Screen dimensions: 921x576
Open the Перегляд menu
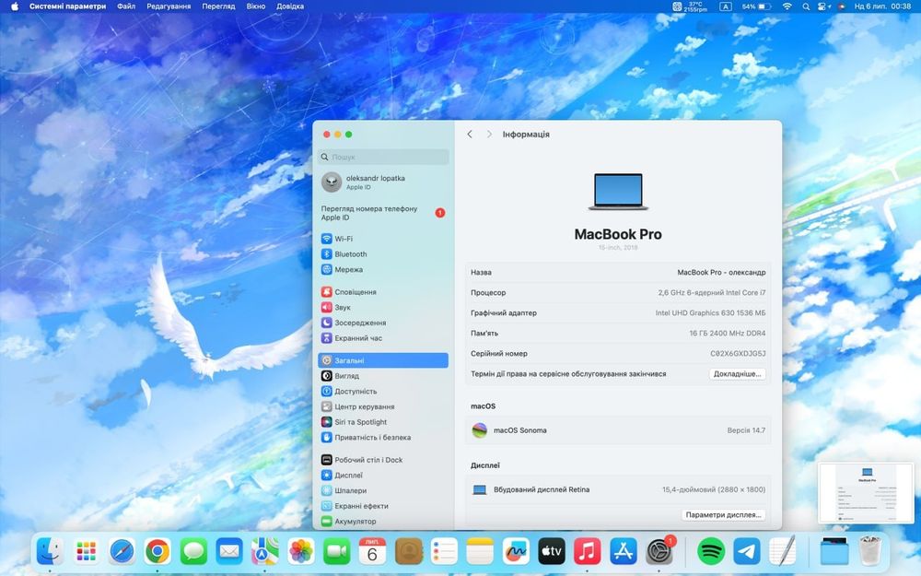click(218, 6)
